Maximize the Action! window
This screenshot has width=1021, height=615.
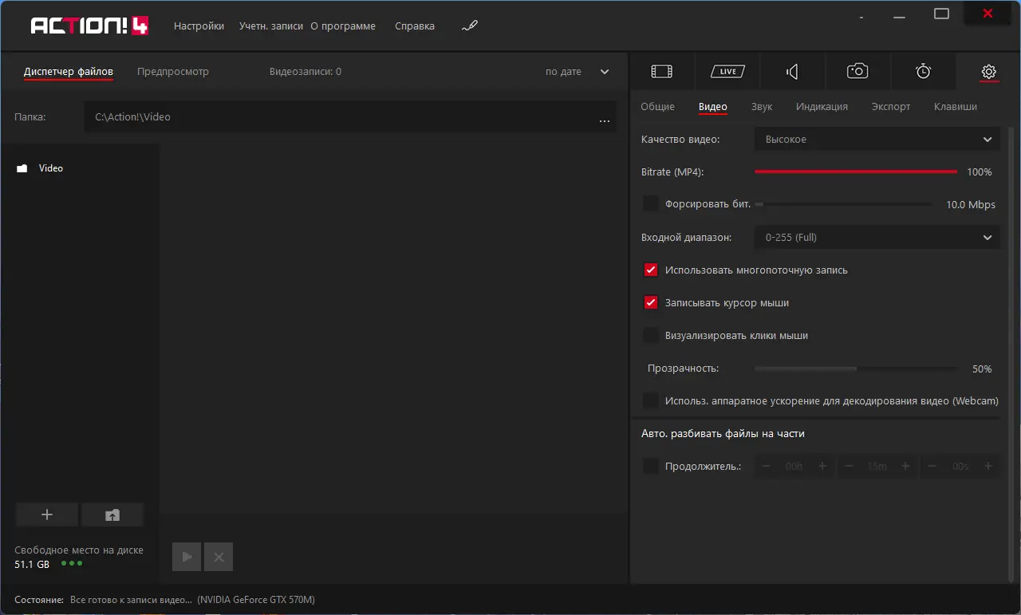point(941,14)
